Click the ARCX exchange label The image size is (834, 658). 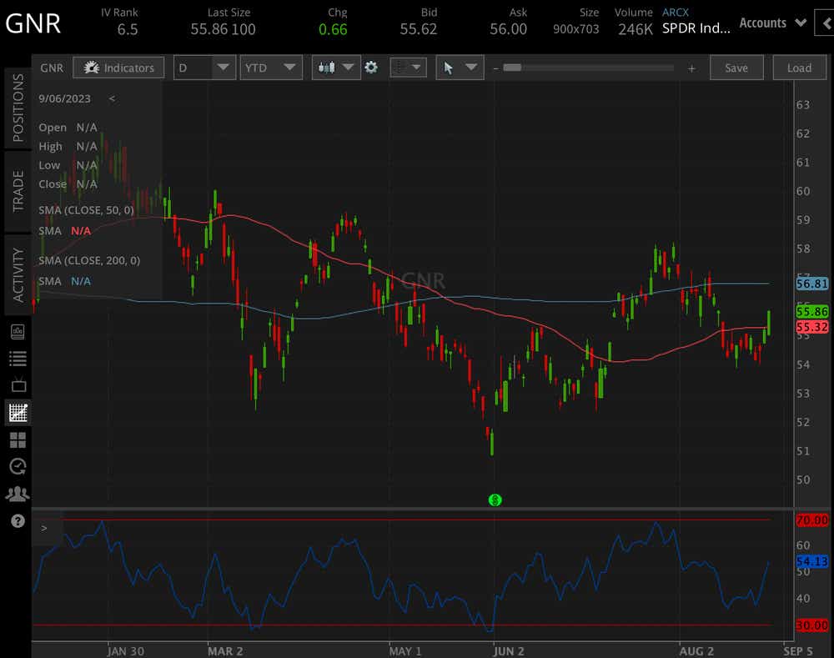tap(676, 13)
